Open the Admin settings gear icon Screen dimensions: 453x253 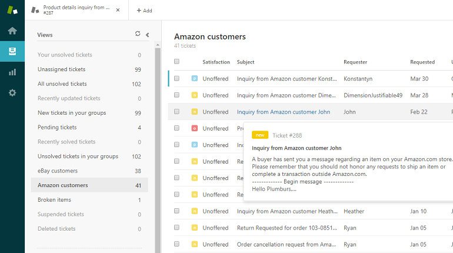pyautogui.click(x=12, y=93)
